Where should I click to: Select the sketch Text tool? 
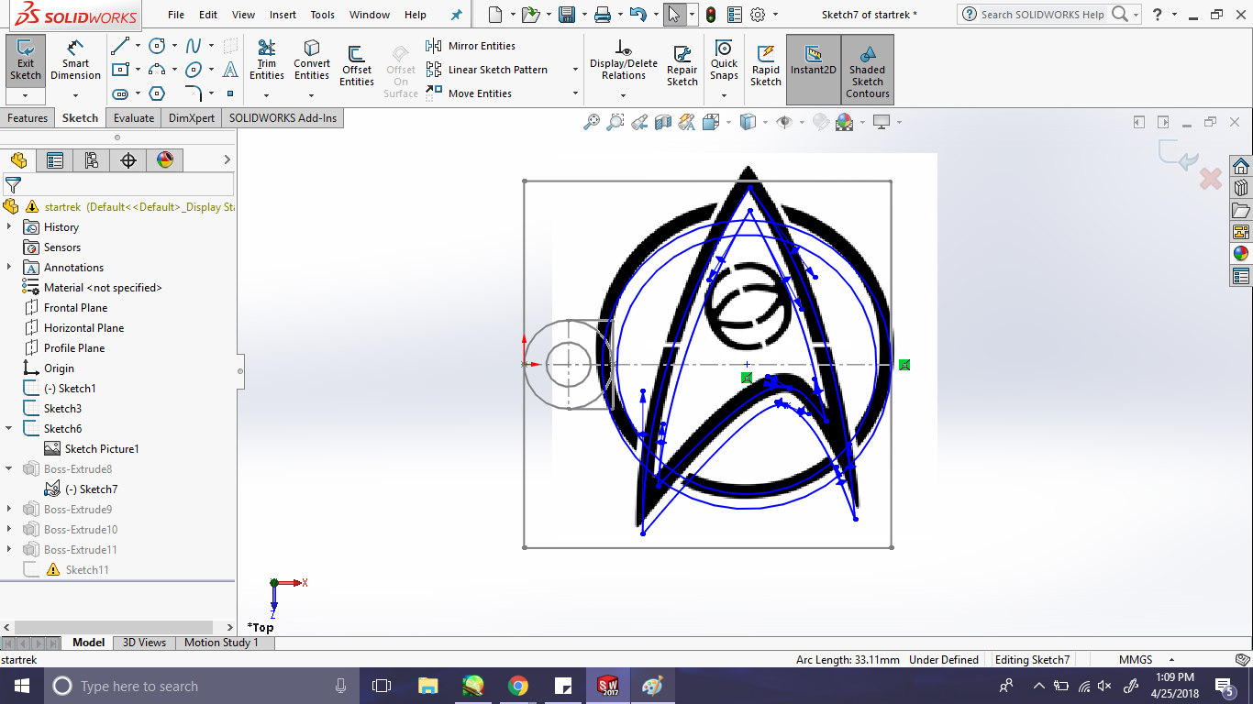click(230, 70)
